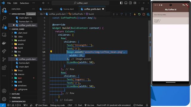This screenshot has width=191, height=107.
Task: Open the Docker view in activity bar
Action: coord(4,43)
